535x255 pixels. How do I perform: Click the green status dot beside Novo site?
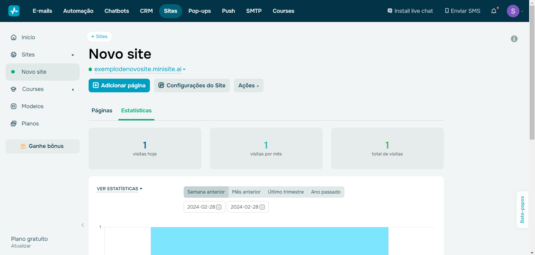coord(13,72)
